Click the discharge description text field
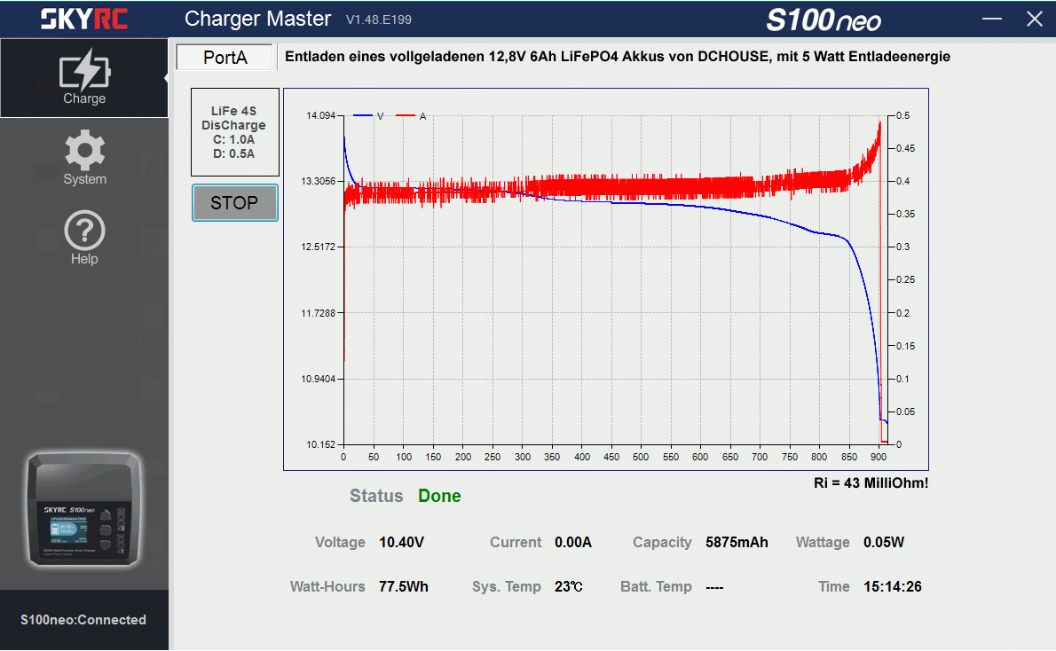Viewport: 1056px width, 651px height. 617,57
